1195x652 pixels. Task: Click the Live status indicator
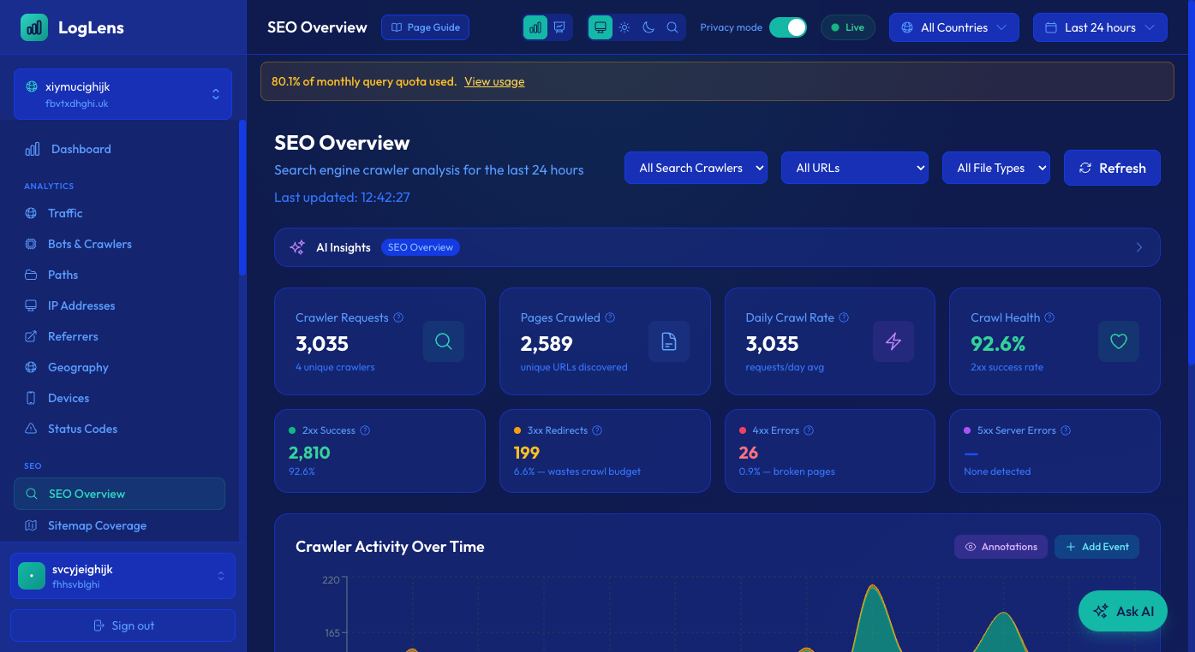847,27
